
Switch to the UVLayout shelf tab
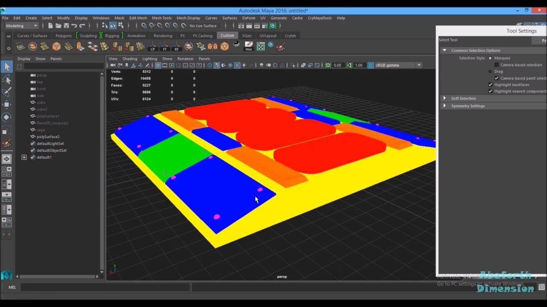click(268, 36)
